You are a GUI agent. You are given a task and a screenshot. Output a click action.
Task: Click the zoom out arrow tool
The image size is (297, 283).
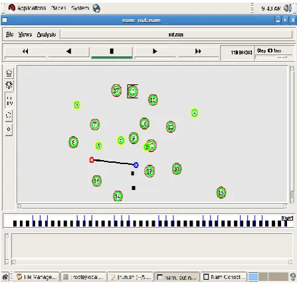point(9,85)
